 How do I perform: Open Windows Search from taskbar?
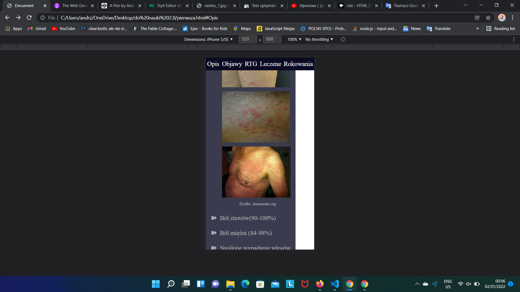tap(171, 284)
